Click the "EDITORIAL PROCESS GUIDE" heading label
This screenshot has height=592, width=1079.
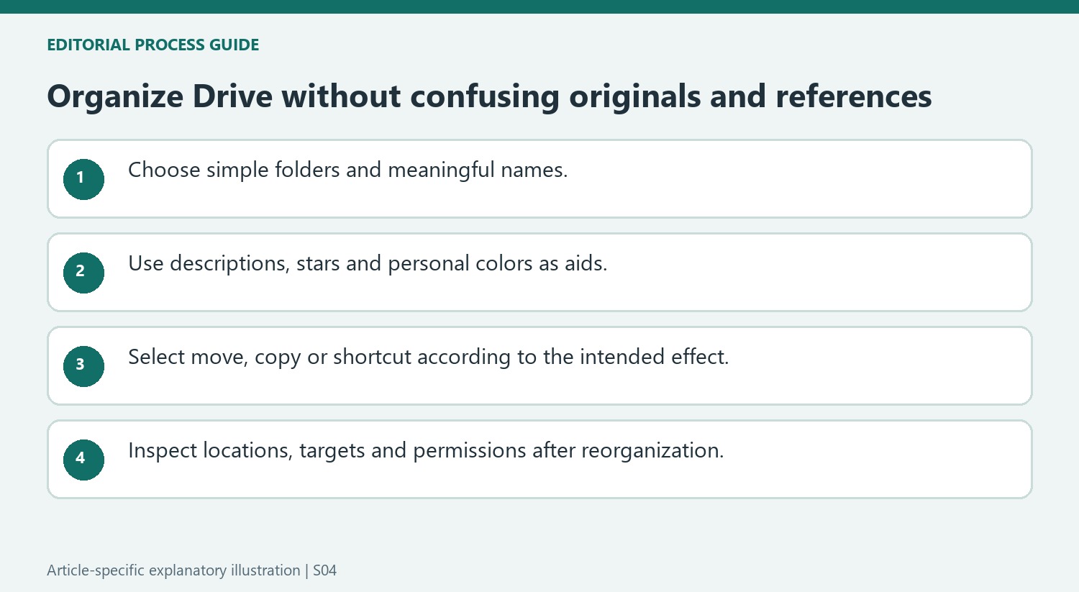[152, 45]
